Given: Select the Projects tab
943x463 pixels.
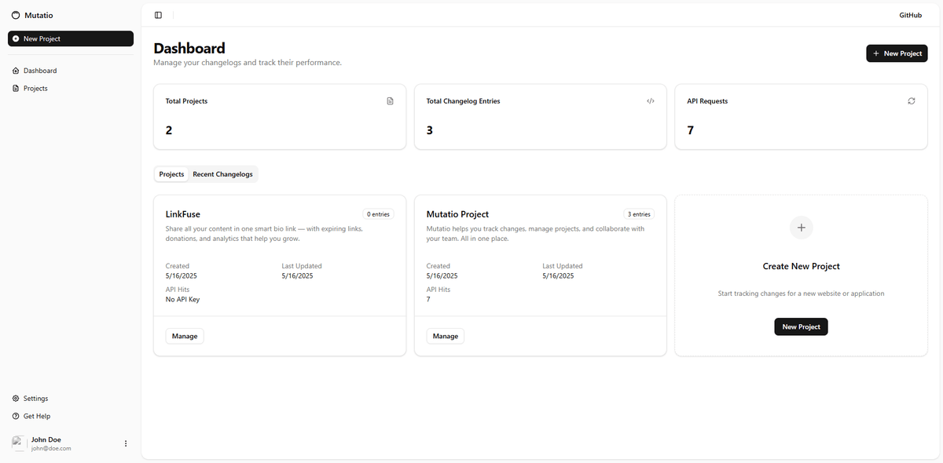Looking at the screenshot, I should pos(171,174).
